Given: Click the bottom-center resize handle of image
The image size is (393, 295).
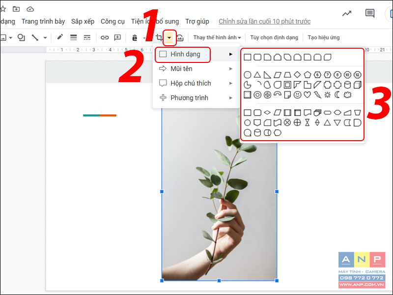Looking at the screenshot, I should coord(219,280).
